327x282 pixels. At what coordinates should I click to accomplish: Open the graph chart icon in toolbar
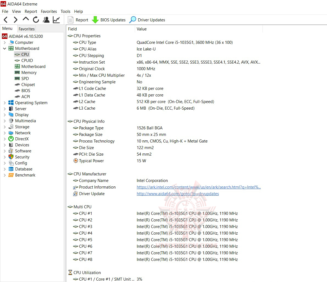coord(56,20)
